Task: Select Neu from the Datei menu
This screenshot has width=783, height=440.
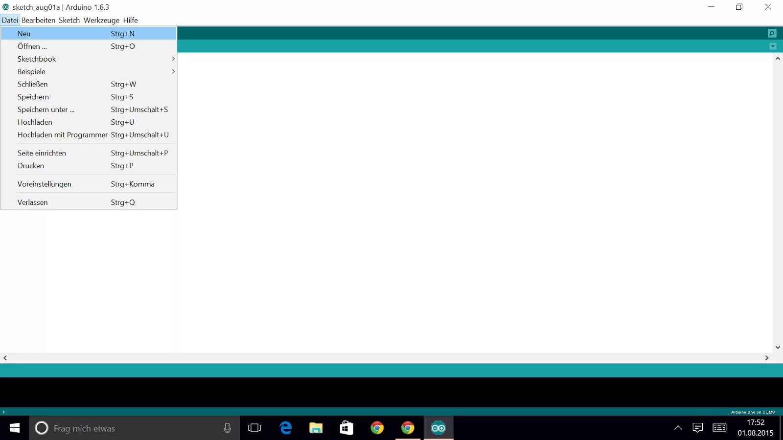Action: click(x=89, y=33)
